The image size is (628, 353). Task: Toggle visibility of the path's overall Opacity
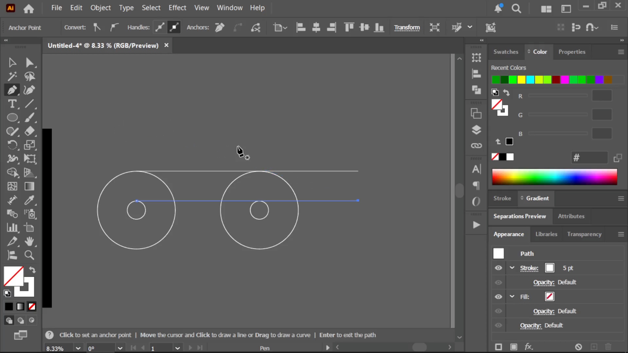pyautogui.click(x=498, y=326)
